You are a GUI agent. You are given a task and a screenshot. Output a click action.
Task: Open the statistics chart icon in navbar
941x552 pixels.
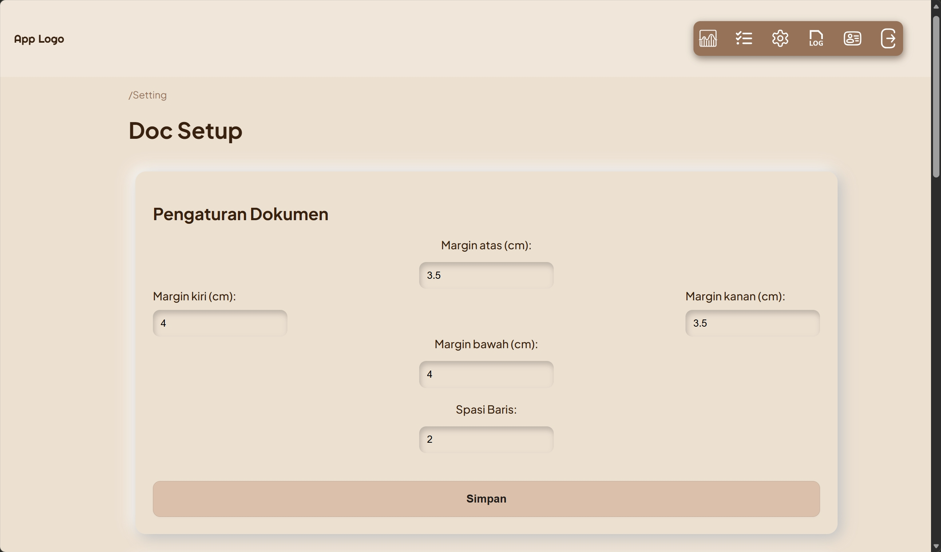(x=708, y=39)
